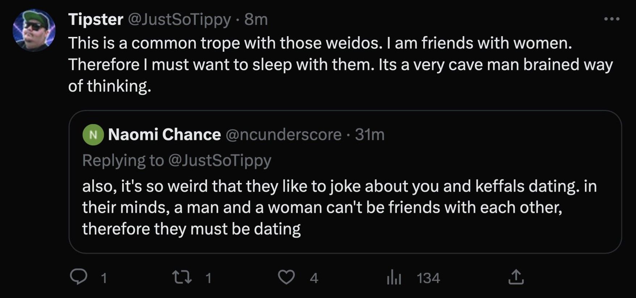Click the 8m timestamp of the tweet
The image size is (636, 298).
coord(256,20)
